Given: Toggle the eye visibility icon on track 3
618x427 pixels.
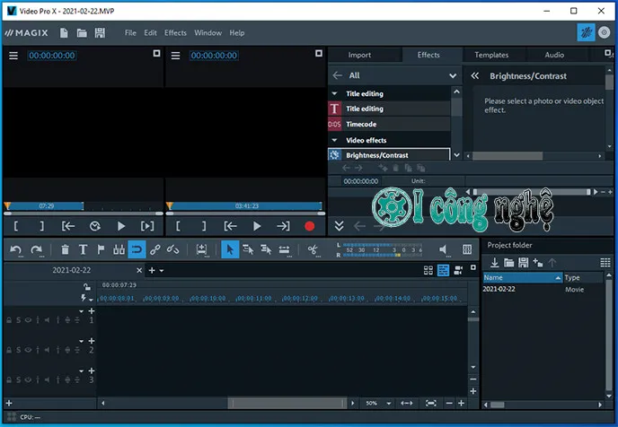Looking at the screenshot, I should pyautogui.click(x=28, y=379).
